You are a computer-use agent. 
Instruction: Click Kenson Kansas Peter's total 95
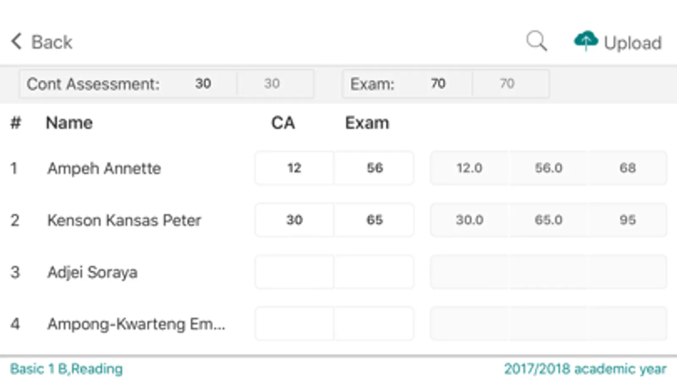click(x=627, y=220)
